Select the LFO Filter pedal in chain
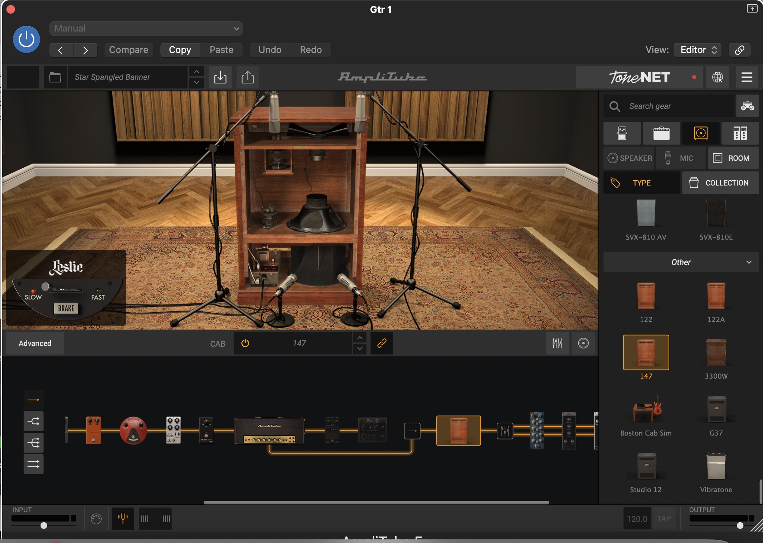 coord(174,430)
